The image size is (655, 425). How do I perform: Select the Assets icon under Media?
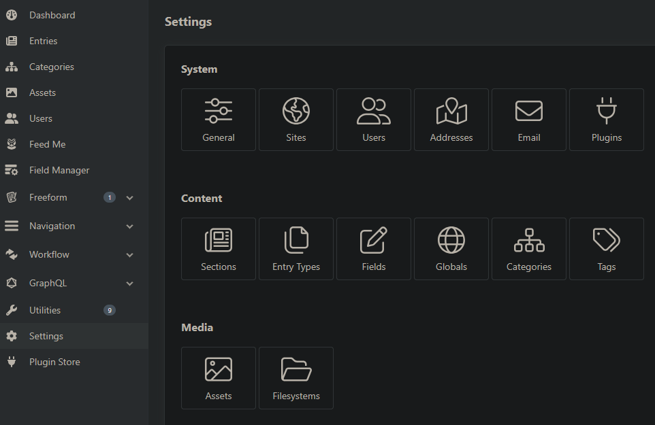[x=218, y=369]
